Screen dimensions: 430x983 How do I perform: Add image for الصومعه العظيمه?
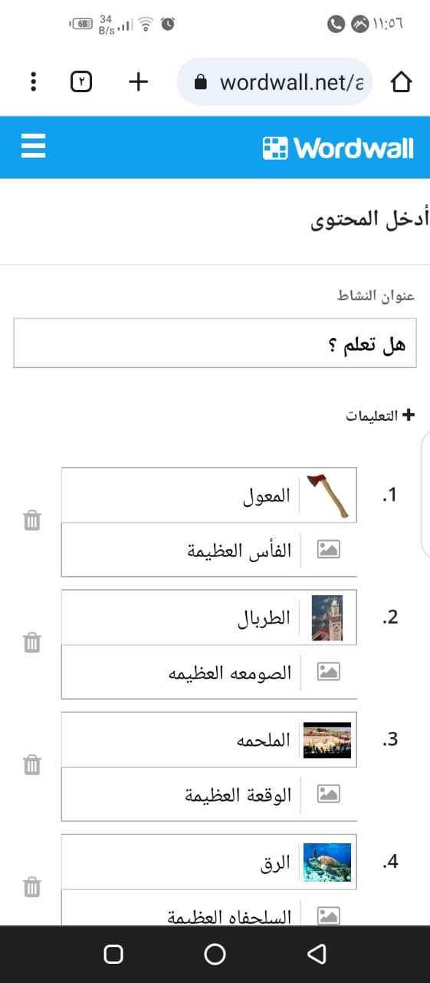tap(329, 672)
